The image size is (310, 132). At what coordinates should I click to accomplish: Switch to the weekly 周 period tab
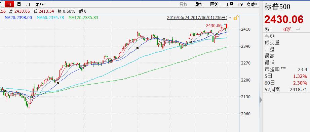(19, 4)
